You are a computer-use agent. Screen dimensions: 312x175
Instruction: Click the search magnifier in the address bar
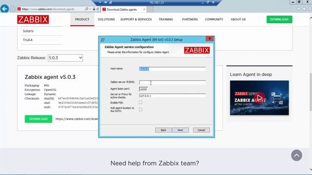tap(87, 9)
